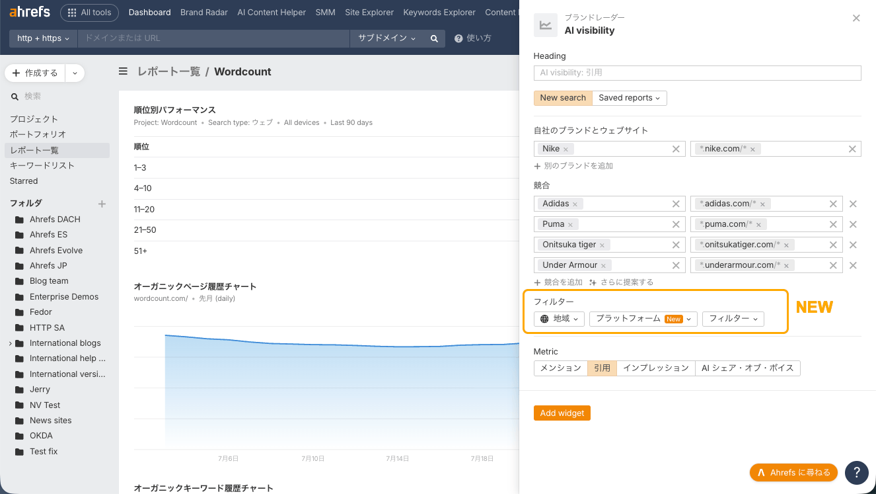Screen dimensions: 876x494
Task: Delete the Onitsuka tiger competitor row
Action: click(x=853, y=245)
